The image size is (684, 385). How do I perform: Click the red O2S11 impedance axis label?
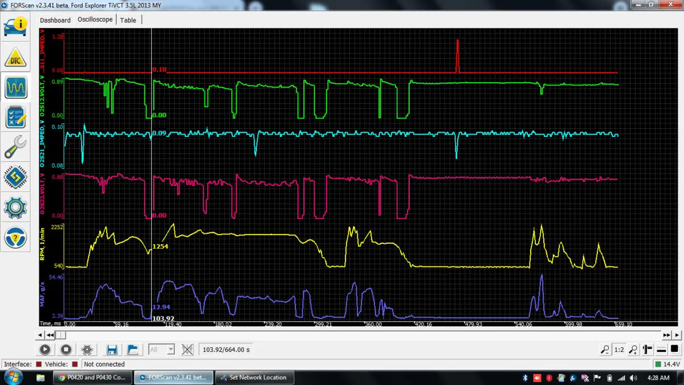click(x=42, y=52)
